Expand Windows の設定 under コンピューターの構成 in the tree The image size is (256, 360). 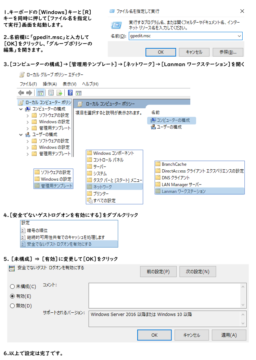(27, 122)
